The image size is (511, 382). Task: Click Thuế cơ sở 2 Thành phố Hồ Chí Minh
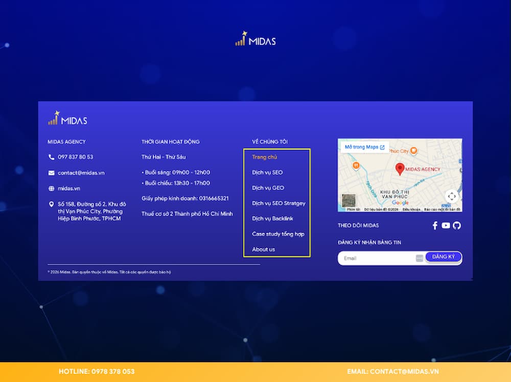pos(187,214)
